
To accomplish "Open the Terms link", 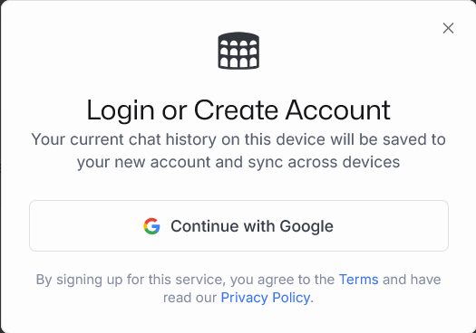I will click(x=358, y=280).
